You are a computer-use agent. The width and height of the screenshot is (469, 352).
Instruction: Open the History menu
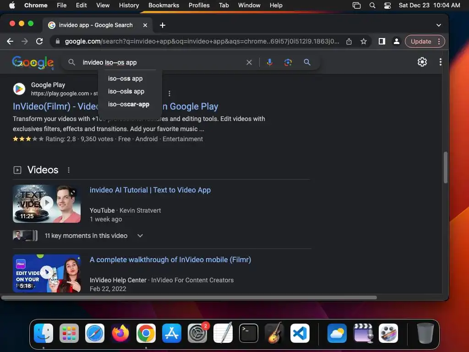129,5
